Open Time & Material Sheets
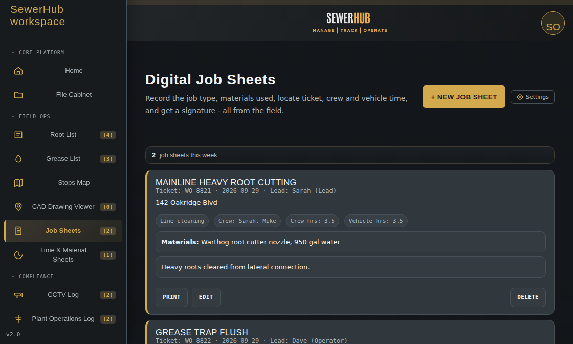Viewport: 573px width, 344px height. (x=63, y=255)
